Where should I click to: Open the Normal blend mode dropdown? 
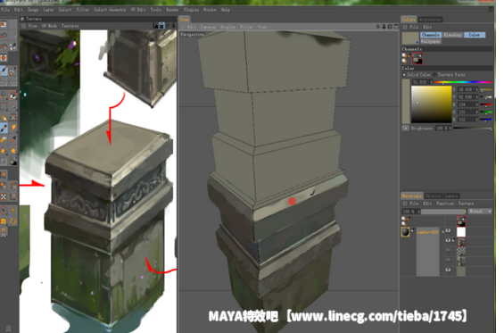tap(480, 212)
